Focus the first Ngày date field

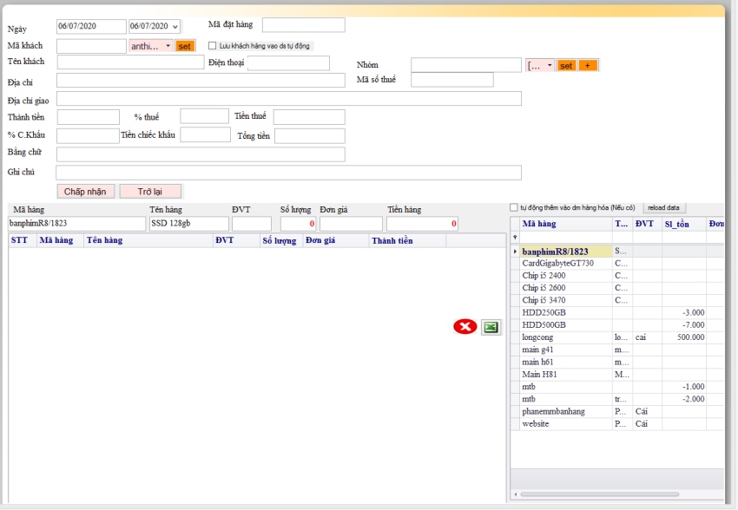pos(91,26)
